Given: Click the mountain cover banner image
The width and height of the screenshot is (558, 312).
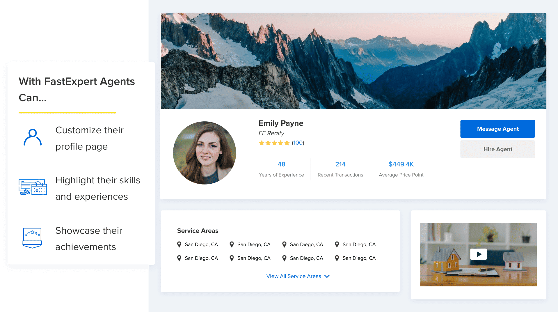Looking at the screenshot, I should (353, 61).
